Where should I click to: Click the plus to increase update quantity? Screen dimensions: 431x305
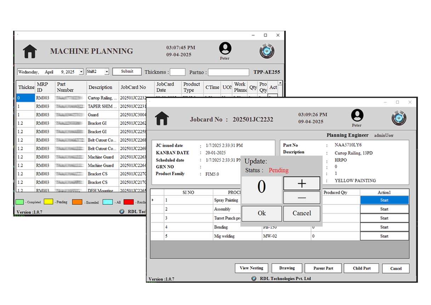pos(301,183)
